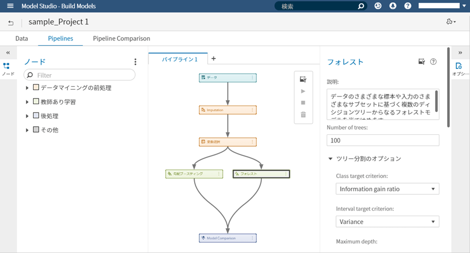Image resolution: width=470 pixels, height=253 pixels.
Task: Open the Interval target criterion dropdown
Action: point(387,221)
